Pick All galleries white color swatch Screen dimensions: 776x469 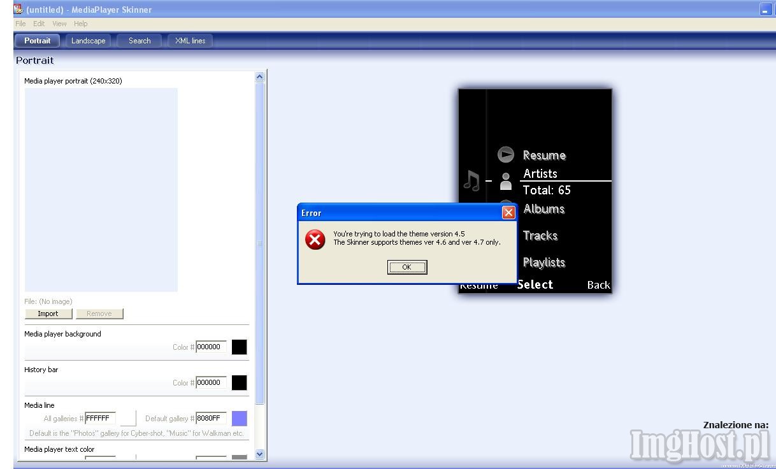click(128, 419)
